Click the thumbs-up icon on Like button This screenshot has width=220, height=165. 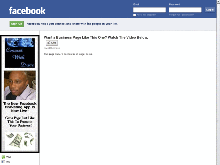pos(49,43)
